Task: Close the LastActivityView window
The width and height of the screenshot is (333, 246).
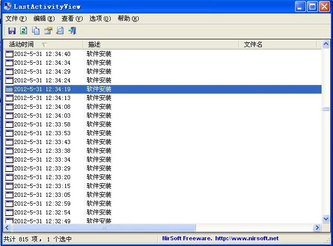Action: point(325,7)
